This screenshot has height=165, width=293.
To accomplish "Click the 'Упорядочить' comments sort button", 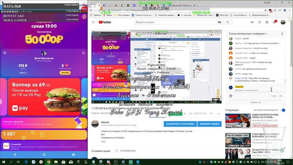I will tap(125, 151).
